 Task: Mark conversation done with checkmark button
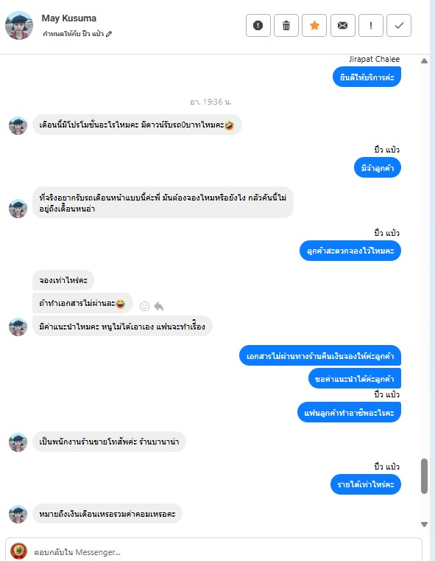pyautogui.click(x=399, y=25)
